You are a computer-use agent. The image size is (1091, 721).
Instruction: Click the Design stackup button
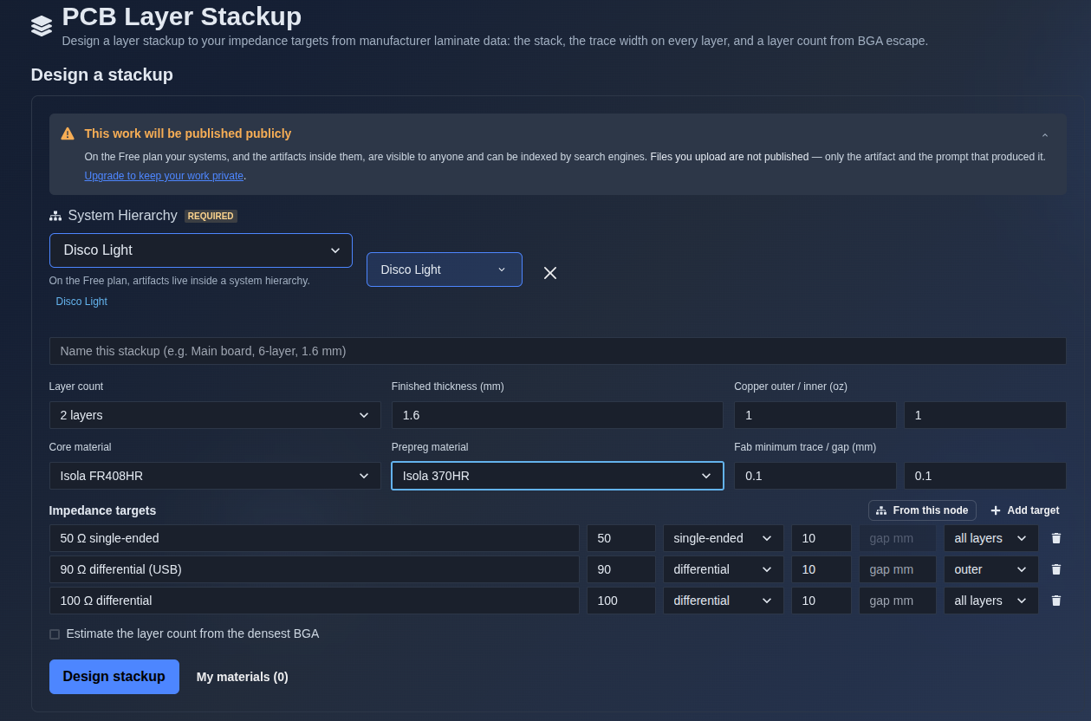[x=114, y=677]
